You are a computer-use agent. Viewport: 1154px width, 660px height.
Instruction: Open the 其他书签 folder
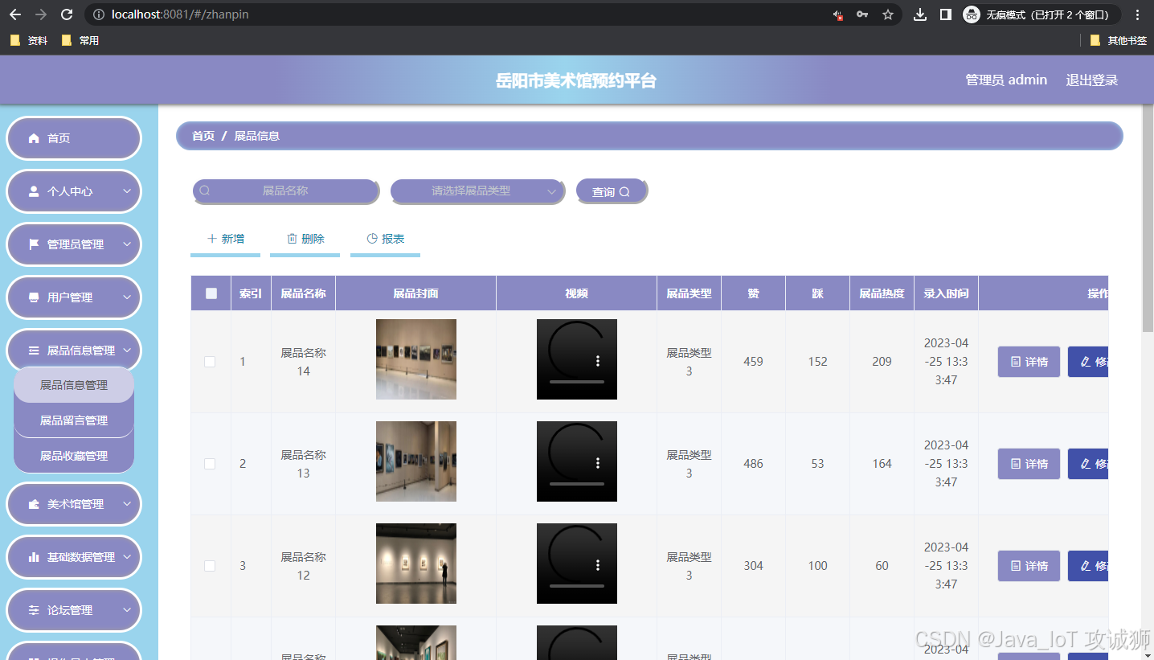pos(1118,40)
